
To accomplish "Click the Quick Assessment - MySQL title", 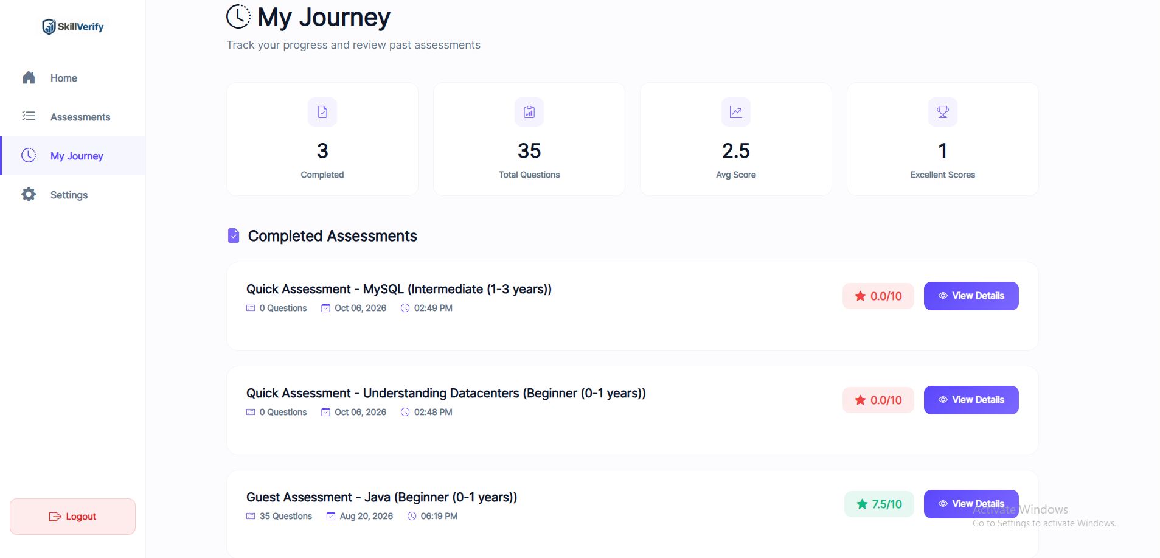I will click(x=399, y=289).
